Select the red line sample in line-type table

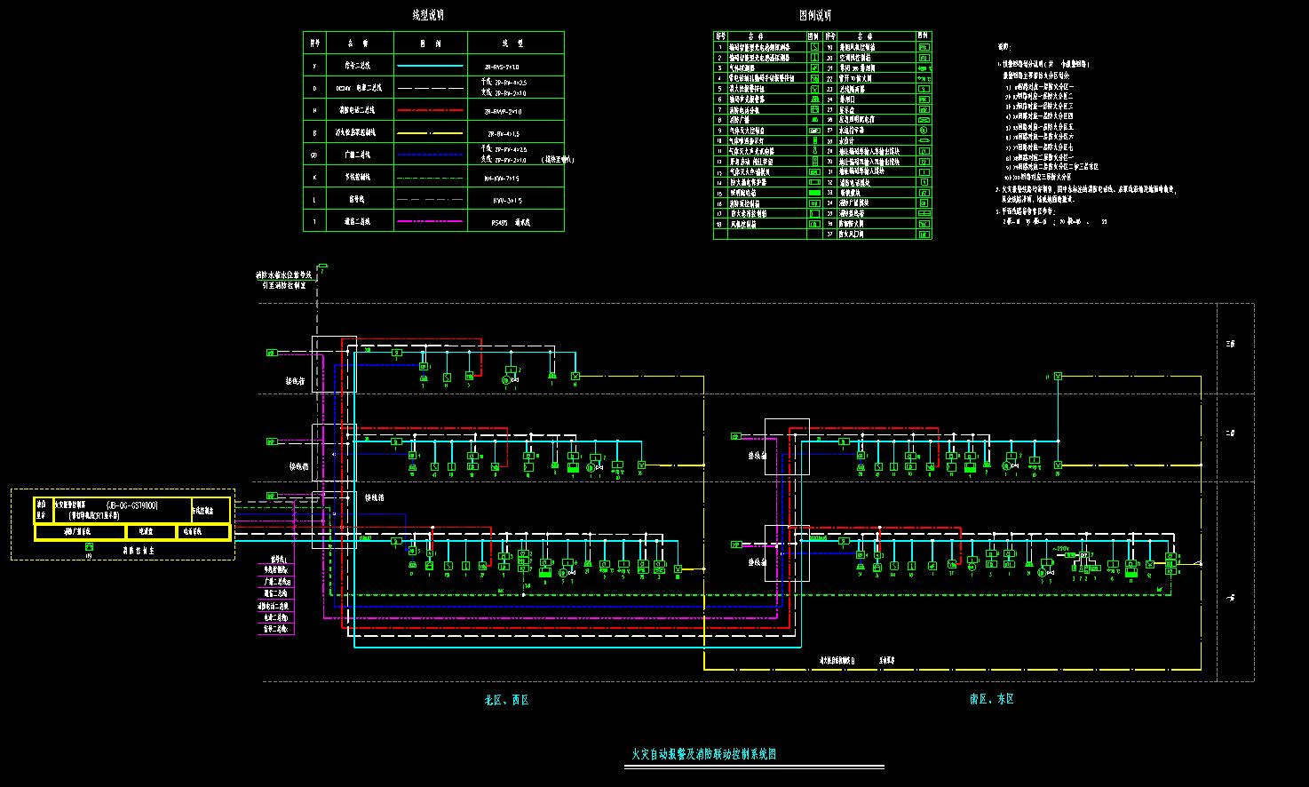pyautogui.click(x=430, y=111)
